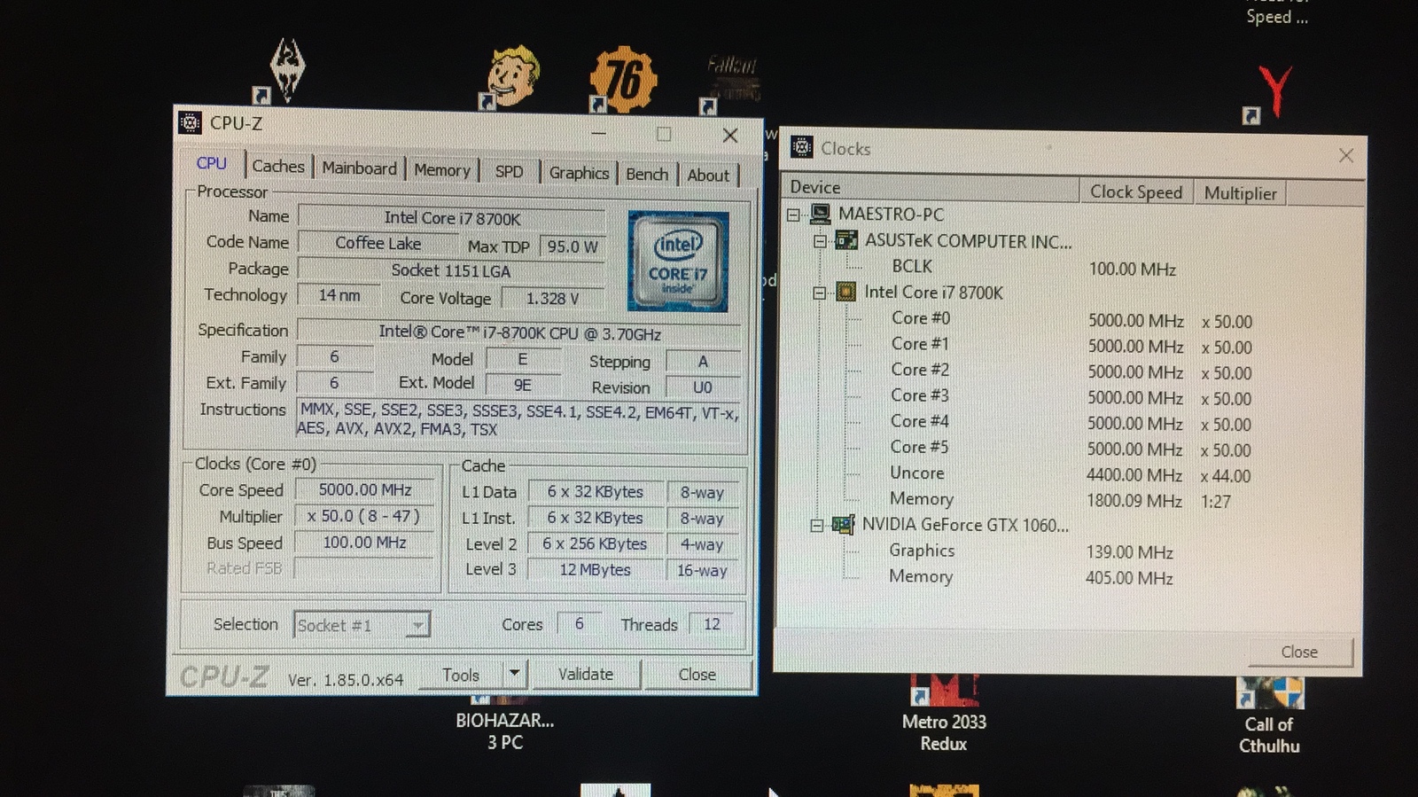
Task: Open the Socket #1 selection dropdown
Action: (418, 625)
